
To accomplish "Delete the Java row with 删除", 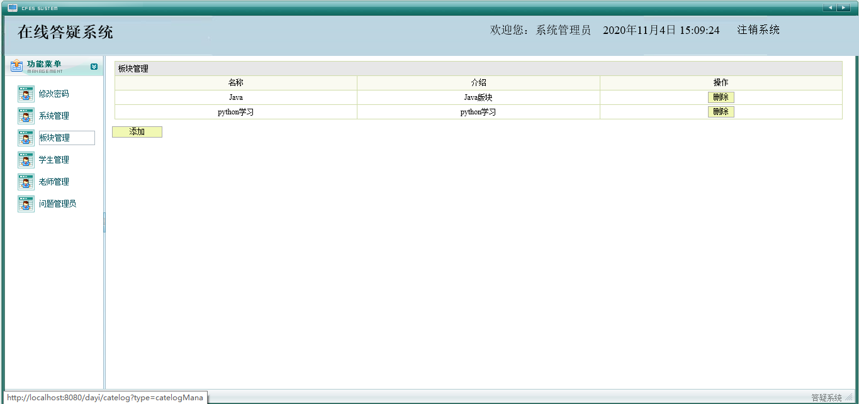I will [721, 97].
